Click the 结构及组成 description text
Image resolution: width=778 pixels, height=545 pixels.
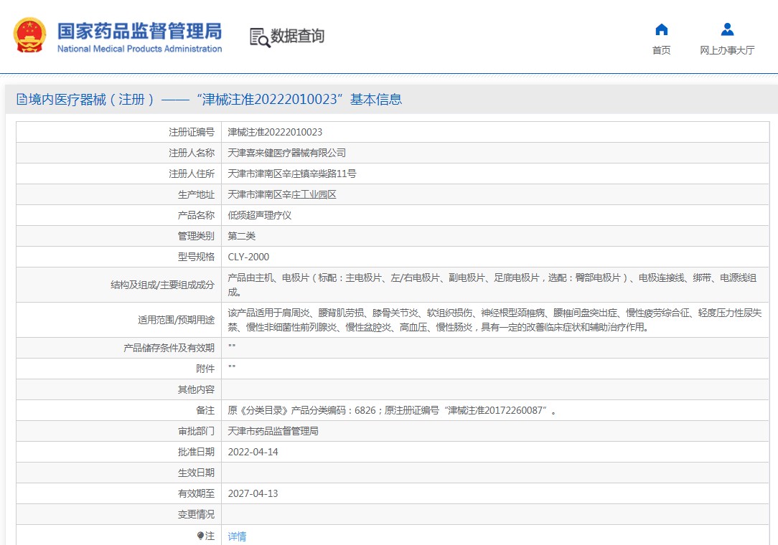pos(492,285)
